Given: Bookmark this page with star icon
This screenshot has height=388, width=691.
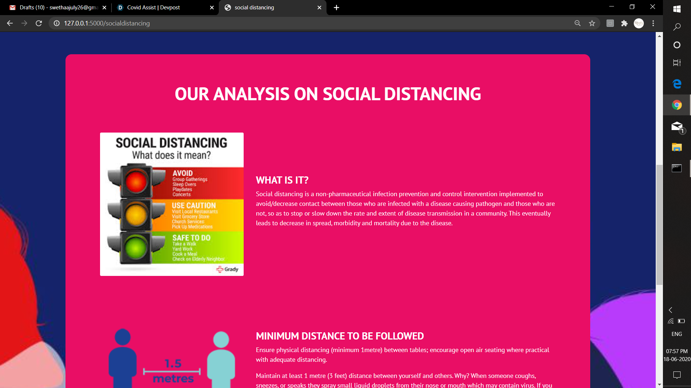Looking at the screenshot, I should [592, 23].
